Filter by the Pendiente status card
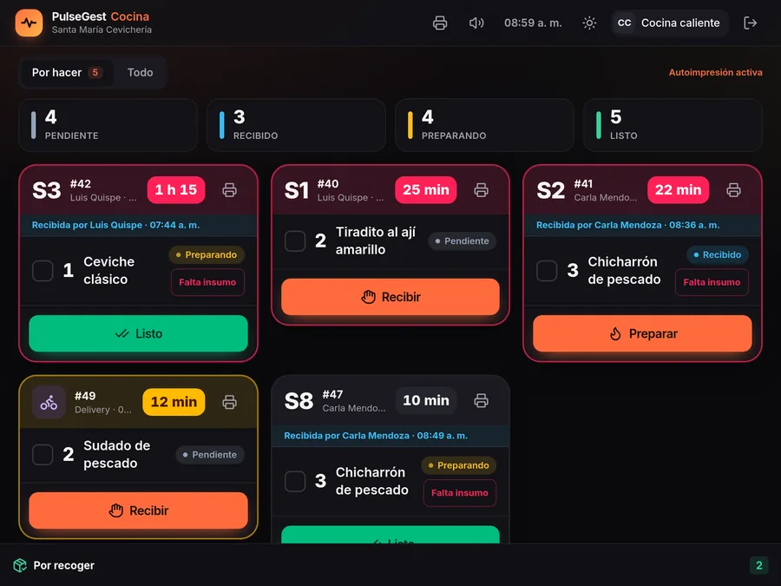781x586 pixels. click(108, 125)
